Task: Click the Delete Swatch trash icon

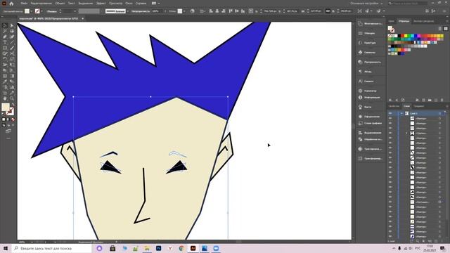Action: click(442, 100)
